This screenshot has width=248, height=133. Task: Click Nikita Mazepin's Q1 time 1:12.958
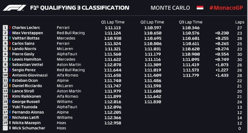[113, 123]
